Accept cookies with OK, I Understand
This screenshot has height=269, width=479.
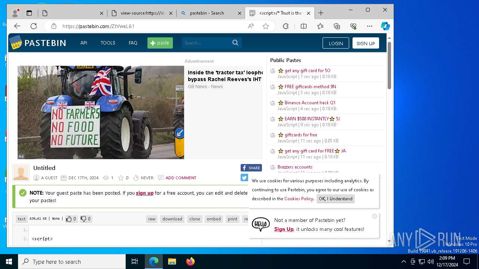click(x=336, y=199)
